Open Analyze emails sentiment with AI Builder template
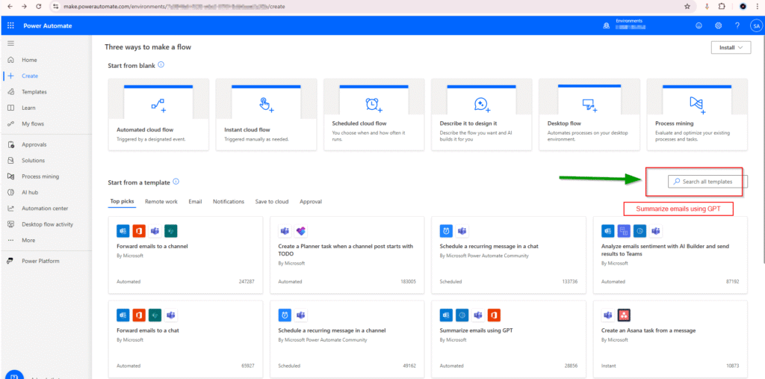This screenshot has height=379, width=765. point(670,255)
